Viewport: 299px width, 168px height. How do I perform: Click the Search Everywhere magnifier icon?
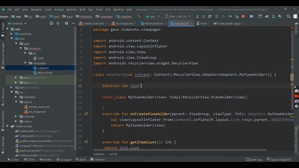coord(289,17)
